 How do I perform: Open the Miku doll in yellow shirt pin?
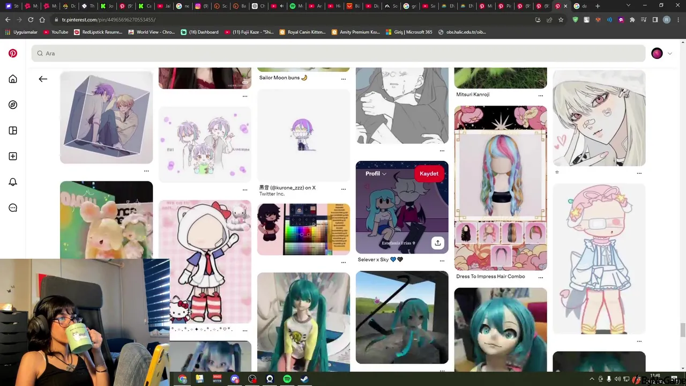pyautogui.click(x=303, y=322)
